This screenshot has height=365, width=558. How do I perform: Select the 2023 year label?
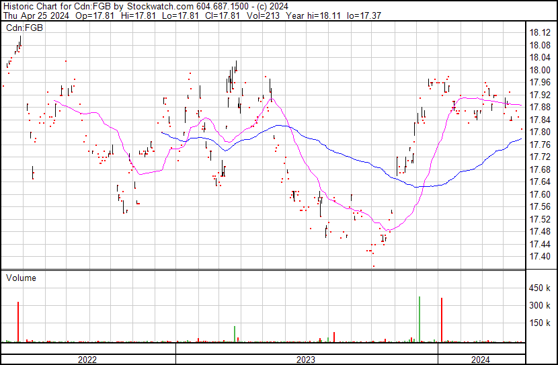306,360
